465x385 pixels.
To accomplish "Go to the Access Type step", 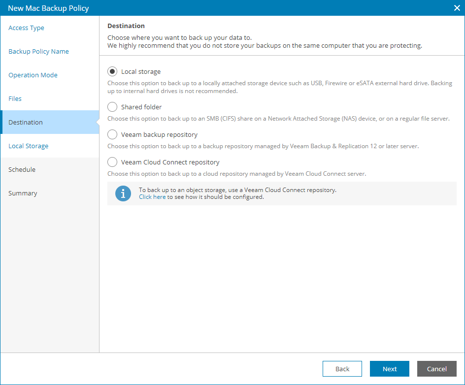I will tap(27, 28).
